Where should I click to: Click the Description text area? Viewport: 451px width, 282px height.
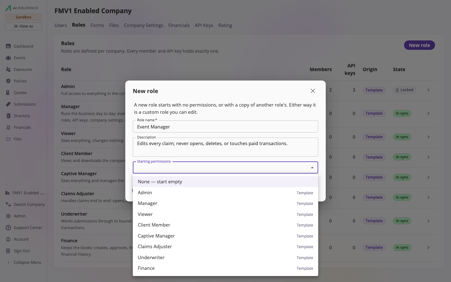[225, 147]
